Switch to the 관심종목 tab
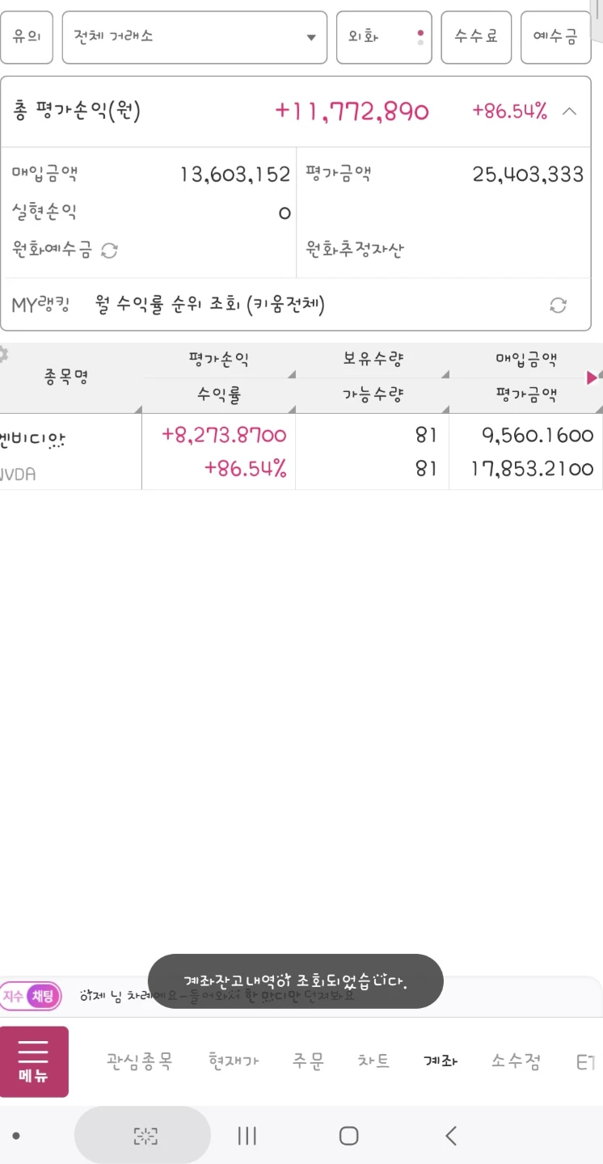 tap(139, 1061)
